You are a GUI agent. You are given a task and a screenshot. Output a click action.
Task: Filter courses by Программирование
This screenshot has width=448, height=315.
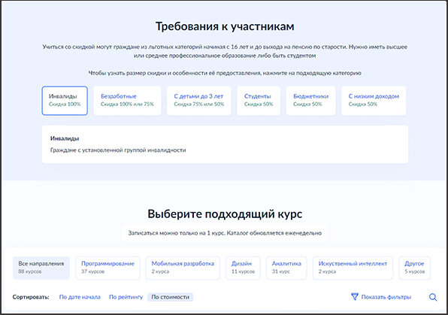pyautogui.click(x=107, y=268)
